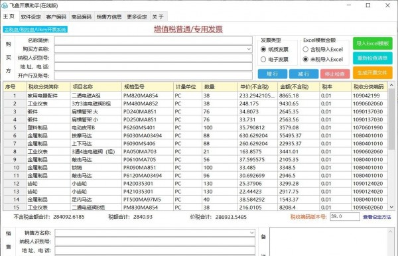Click 二通电磁阀B组 item cell

(96, 208)
